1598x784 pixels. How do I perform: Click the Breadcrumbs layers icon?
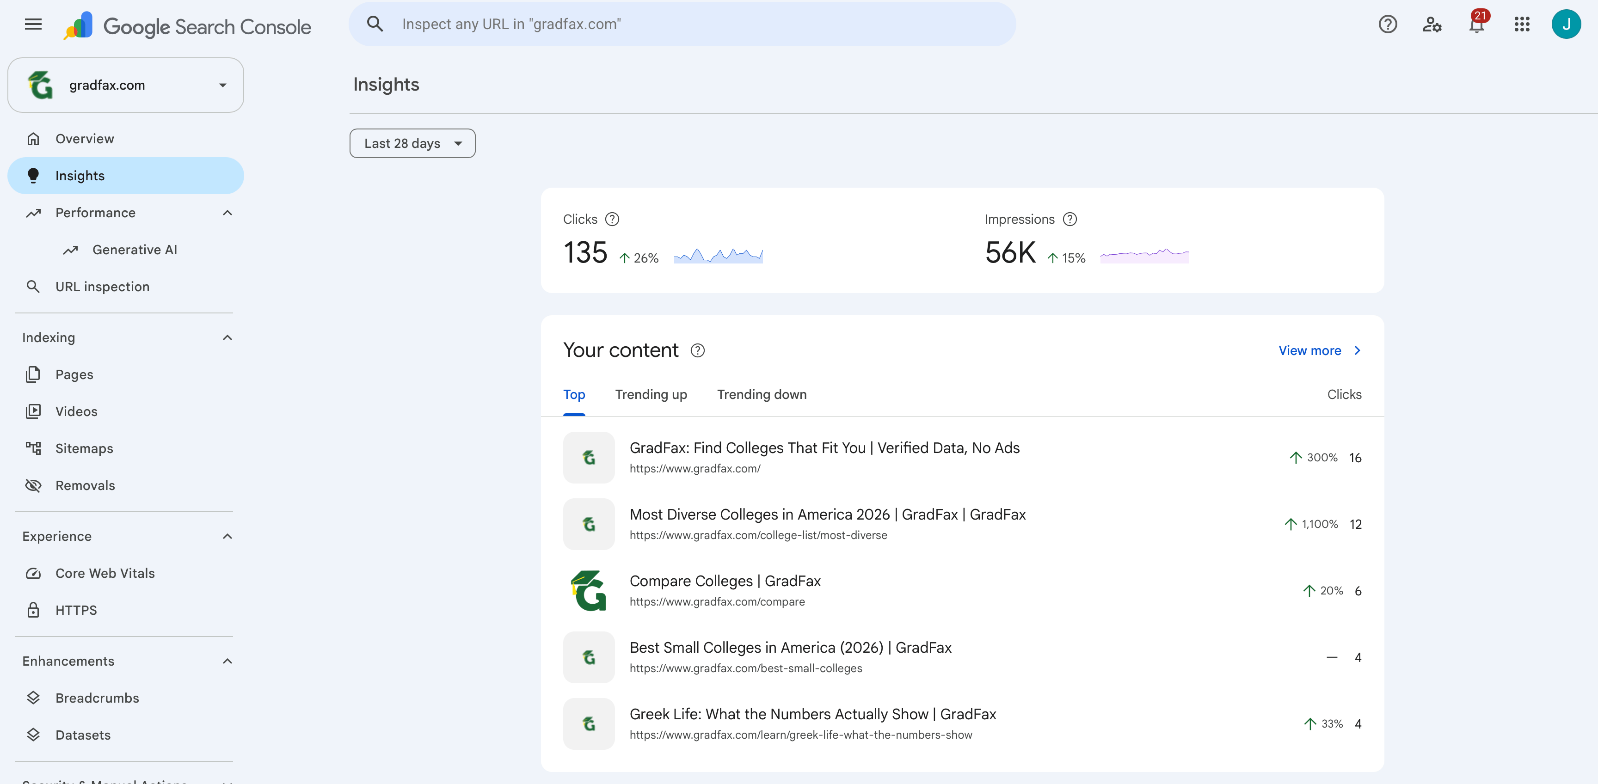pyautogui.click(x=33, y=698)
